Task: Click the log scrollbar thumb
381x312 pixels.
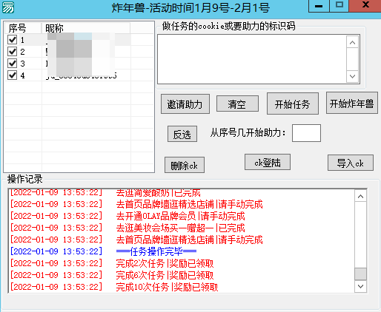Action: click(x=360, y=274)
